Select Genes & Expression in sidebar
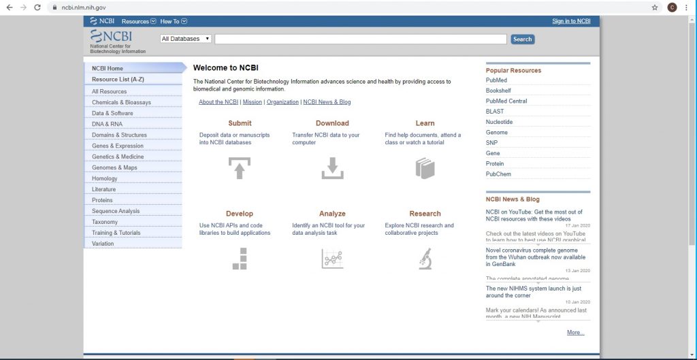The width and height of the screenshot is (697, 360). click(118, 146)
